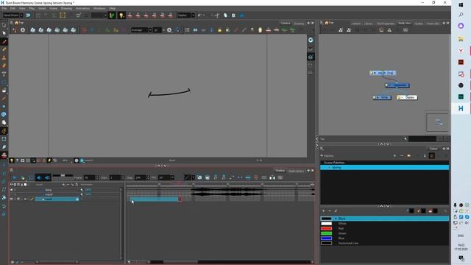Open the Edit menu

click(x=13, y=8)
